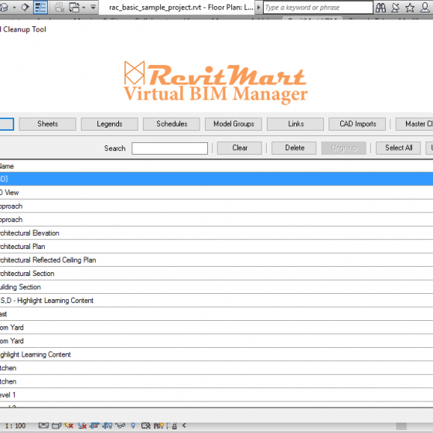Collapse the view control bar chevron
The width and height of the screenshot is (433, 433).
pyautogui.click(x=184, y=425)
